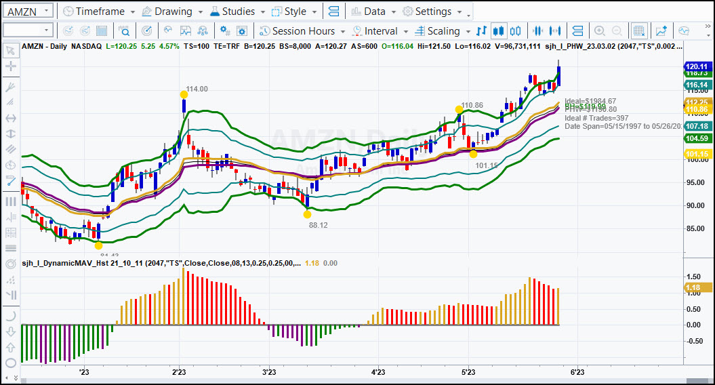
Task: Open the gears with hash settings icon
Action: coord(225,31)
